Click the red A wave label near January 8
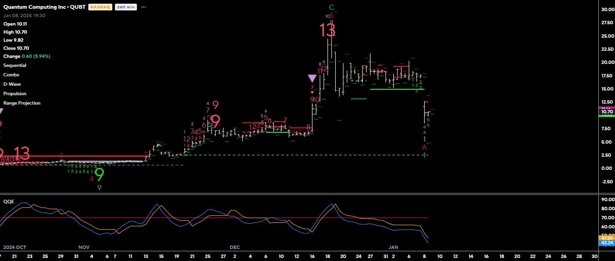This screenshot has width=615, height=261. click(x=424, y=147)
